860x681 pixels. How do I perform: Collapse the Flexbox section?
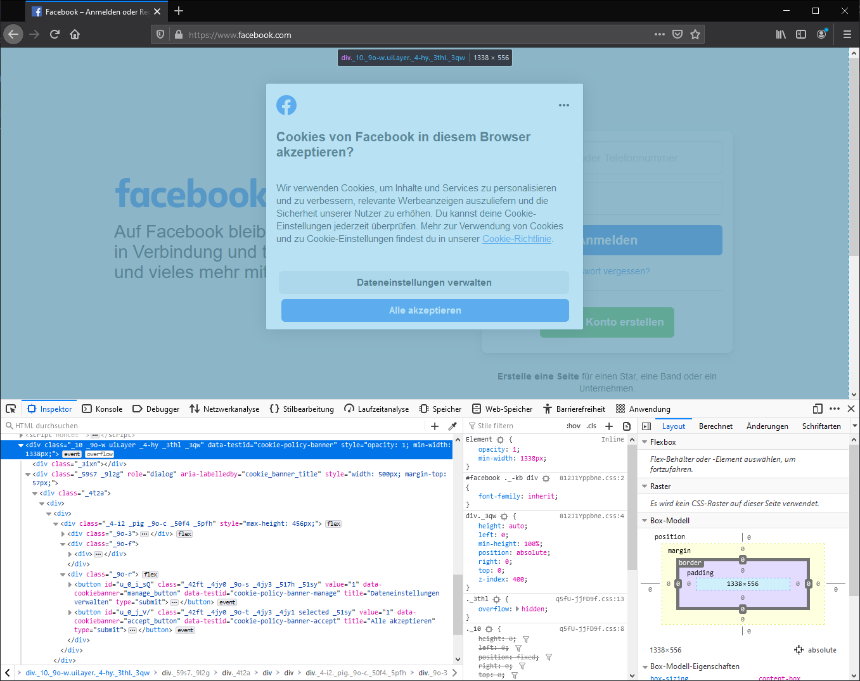[x=645, y=442]
